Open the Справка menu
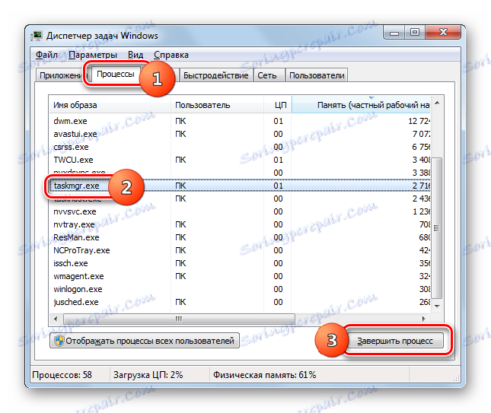The height and width of the screenshot is (413, 491). pos(171,55)
